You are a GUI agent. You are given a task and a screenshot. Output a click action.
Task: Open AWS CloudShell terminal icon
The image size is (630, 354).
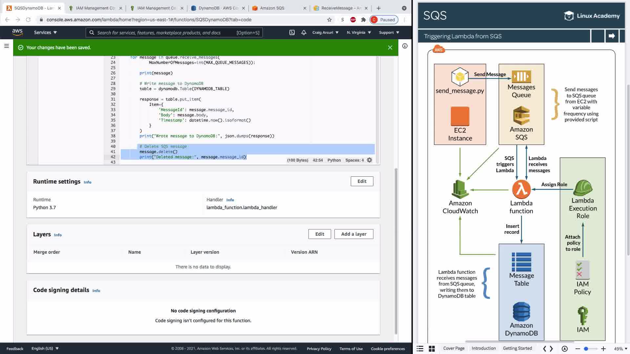[x=292, y=32]
